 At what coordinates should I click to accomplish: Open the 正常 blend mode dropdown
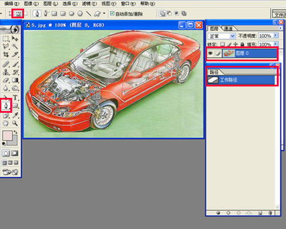click(x=221, y=36)
